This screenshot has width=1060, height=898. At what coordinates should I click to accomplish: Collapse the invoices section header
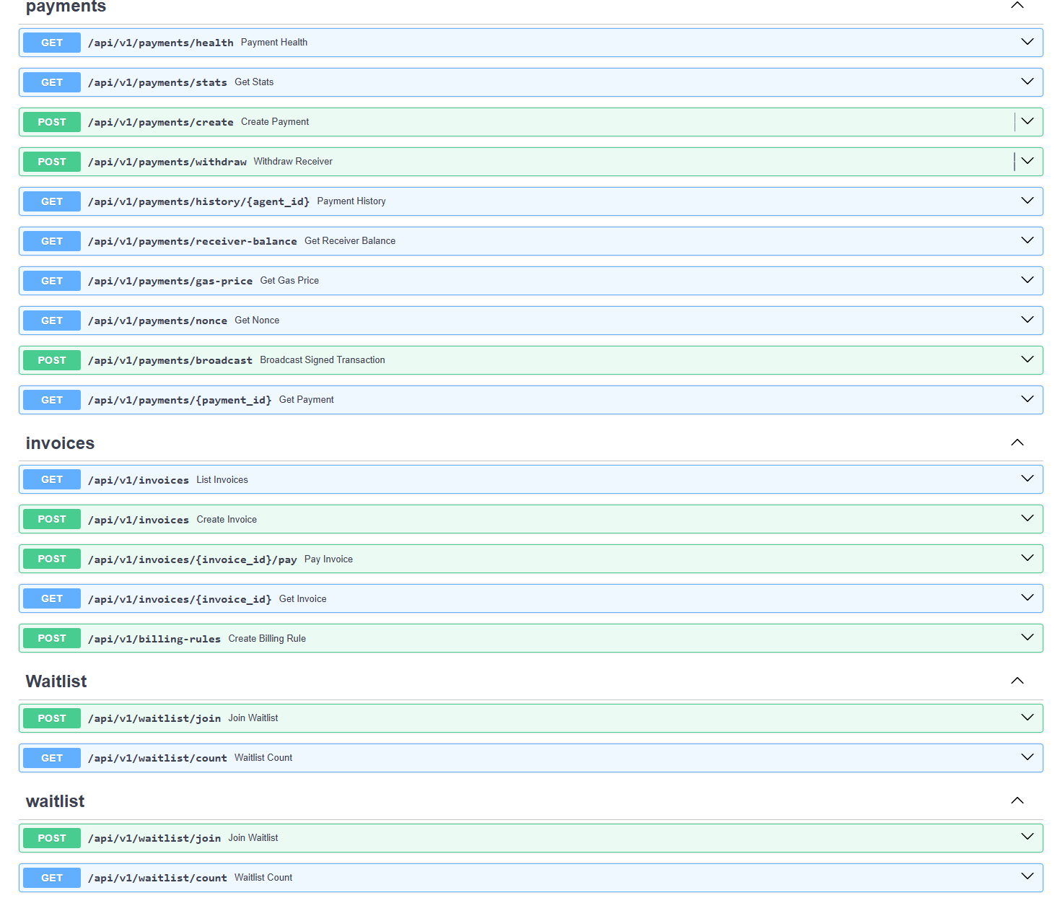pos(1017,443)
